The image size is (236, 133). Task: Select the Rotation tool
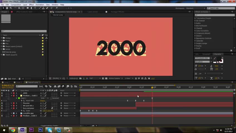15,8
